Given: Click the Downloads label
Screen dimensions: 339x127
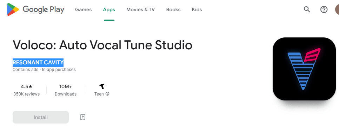Looking at the screenshot, I should tap(66, 94).
